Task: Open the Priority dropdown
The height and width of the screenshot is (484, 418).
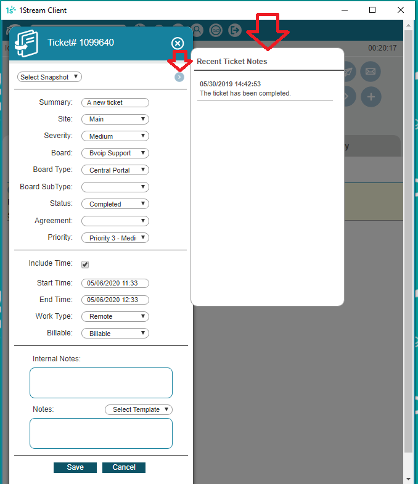Action: pyautogui.click(x=115, y=238)
